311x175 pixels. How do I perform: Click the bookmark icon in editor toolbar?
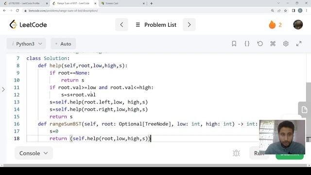tap(234, 44)
